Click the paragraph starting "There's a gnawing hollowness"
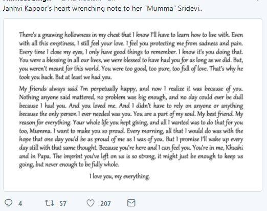Screen dimensions: 267x211 click(x=131, y=56)
